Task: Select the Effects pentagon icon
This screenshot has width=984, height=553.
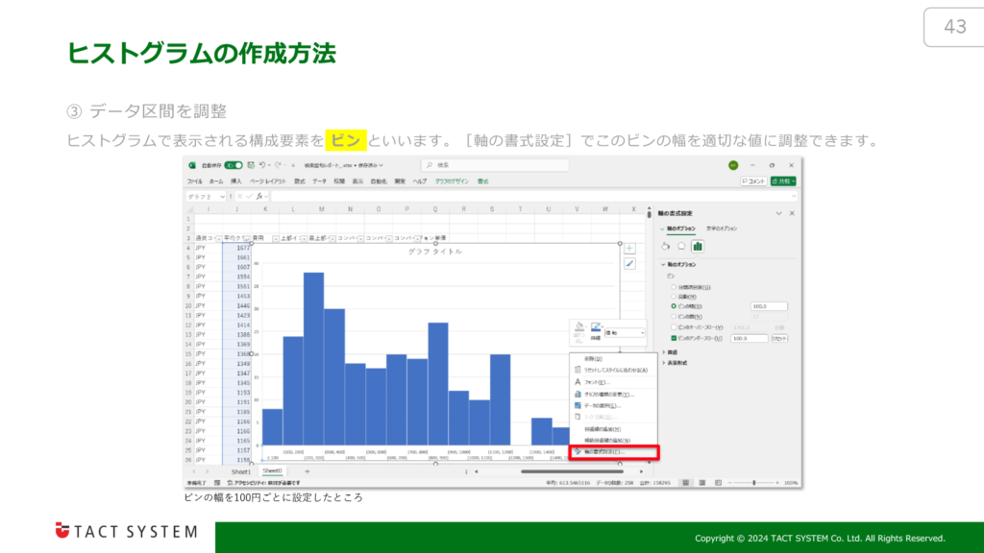Action: pyautogui.click(x=681, y=247)
